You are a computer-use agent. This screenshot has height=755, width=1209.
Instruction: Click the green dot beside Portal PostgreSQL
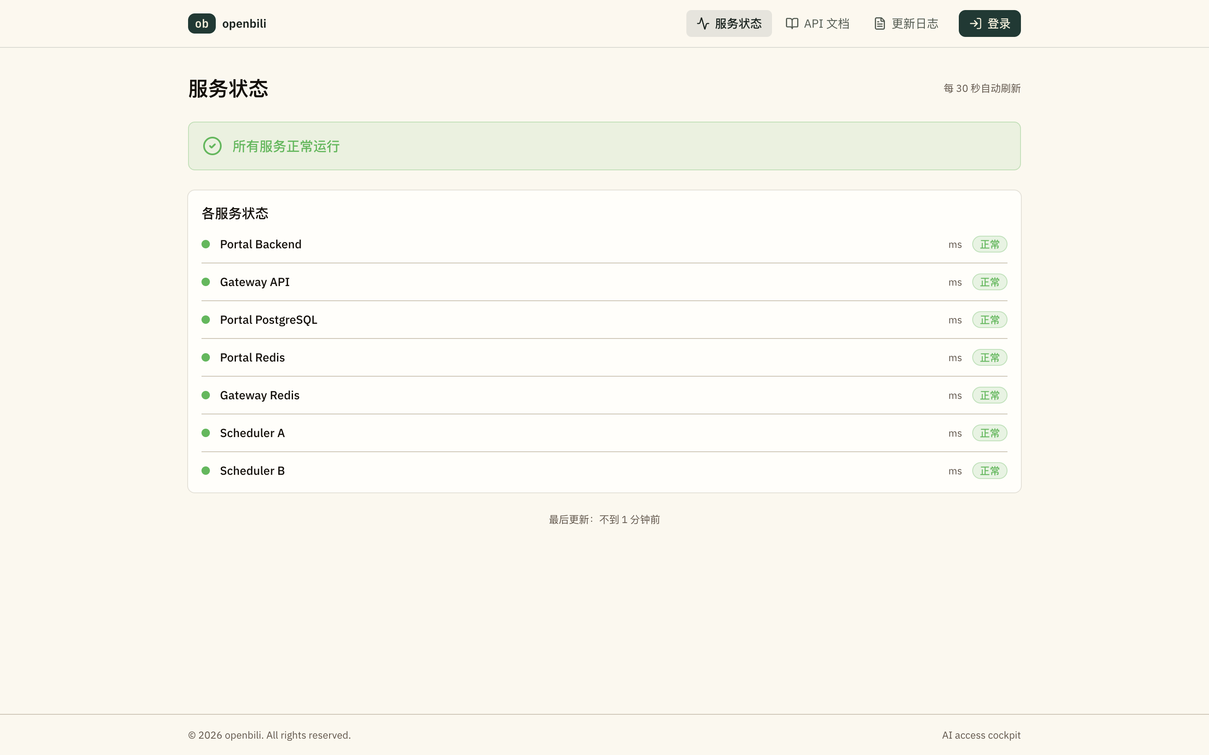[205, 320]
